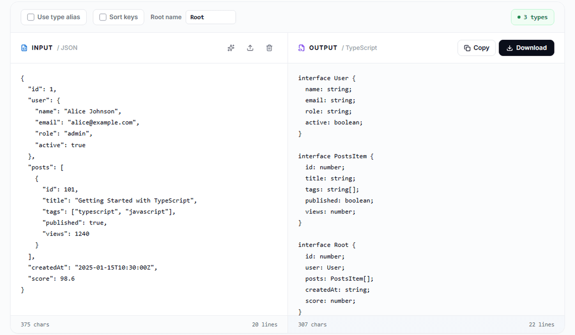Click the "name": "Alice Johnson" line
Image resolution: width=575 pixels, height=335 pixels.
coord(78,111)
